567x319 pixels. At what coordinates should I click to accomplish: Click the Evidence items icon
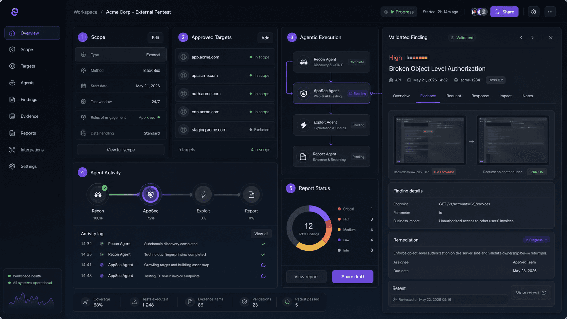point(190,302)
